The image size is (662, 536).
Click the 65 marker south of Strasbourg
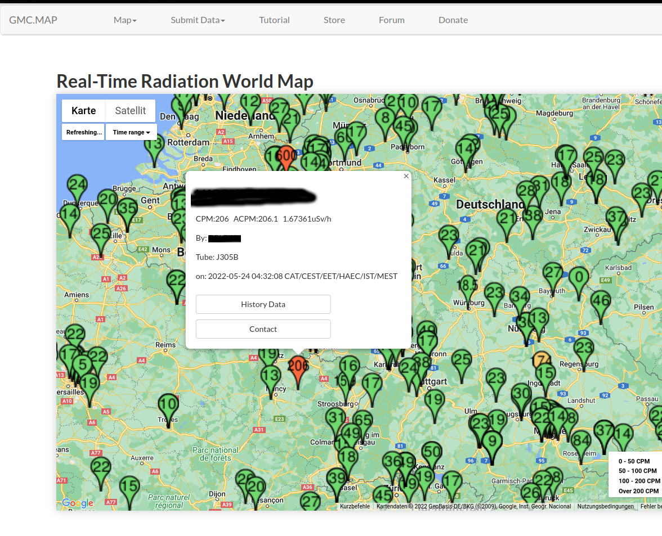[x=363, y=422]
